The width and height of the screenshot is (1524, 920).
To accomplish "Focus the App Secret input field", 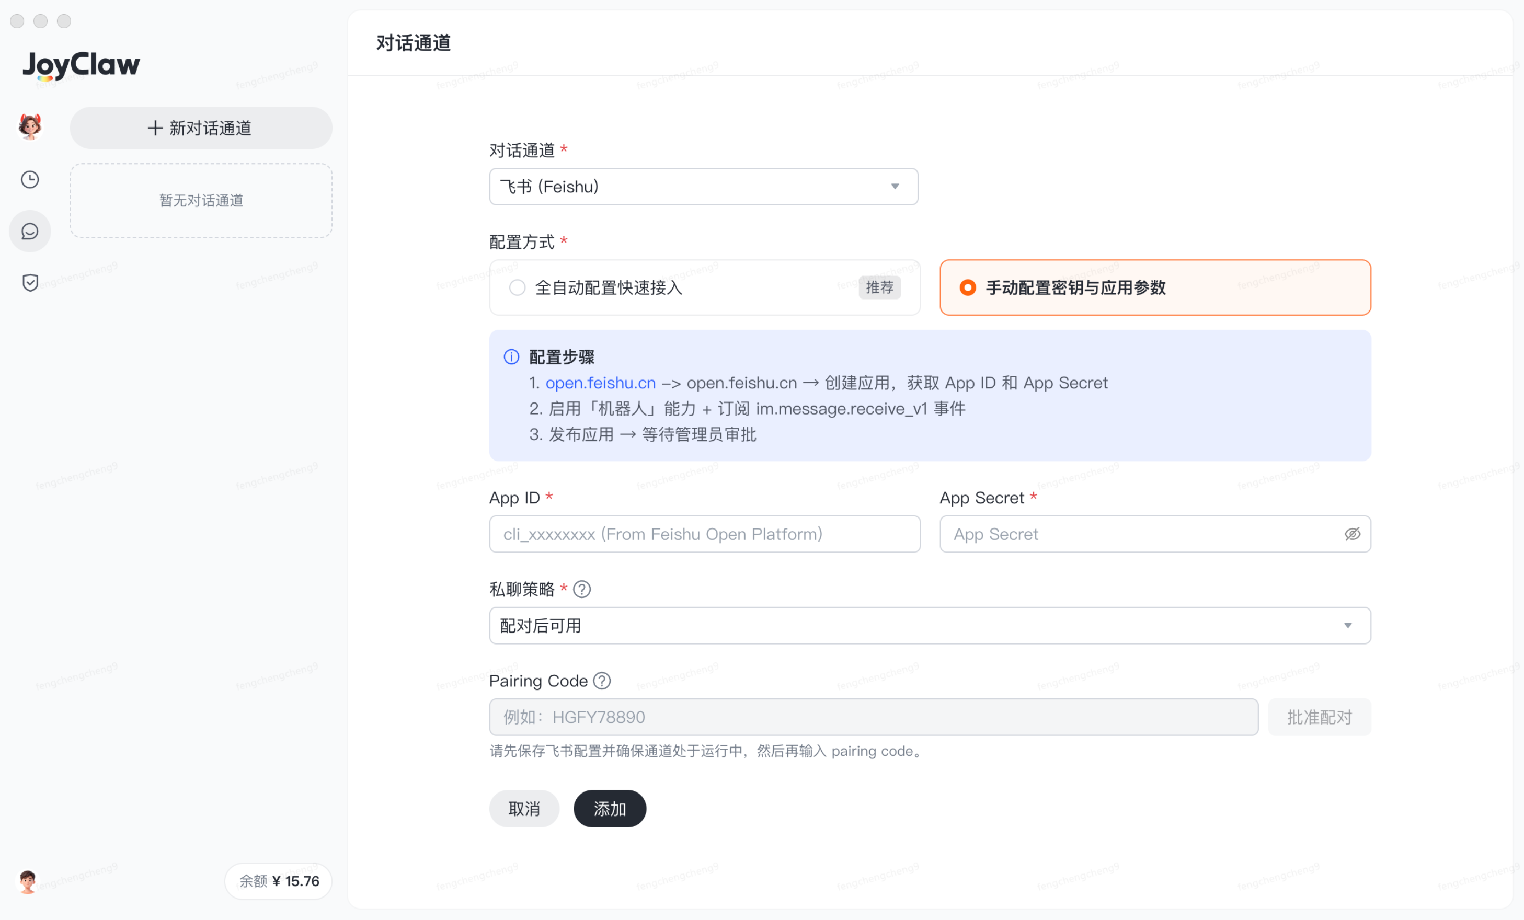I will point(1155,534).
